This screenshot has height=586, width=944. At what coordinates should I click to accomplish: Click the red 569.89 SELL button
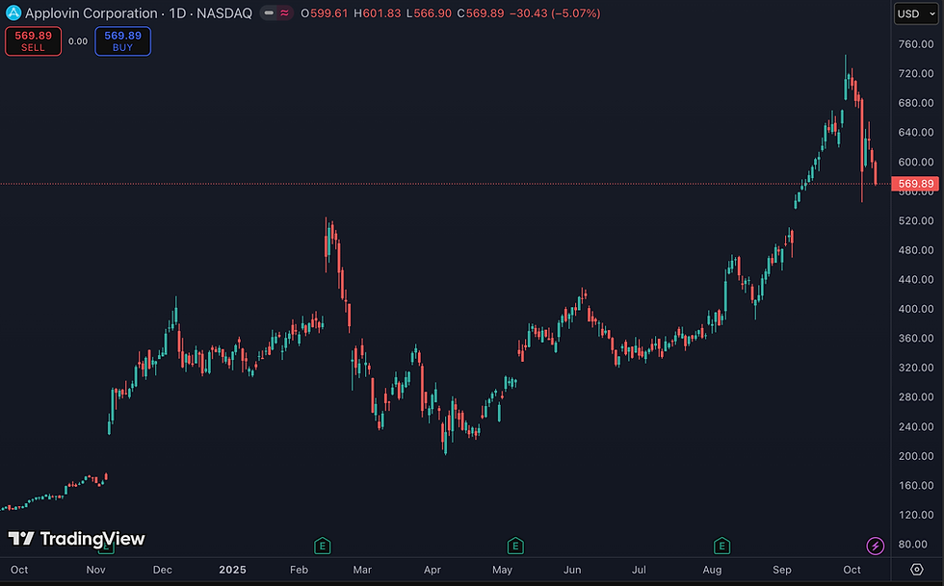tap(33, 41)
